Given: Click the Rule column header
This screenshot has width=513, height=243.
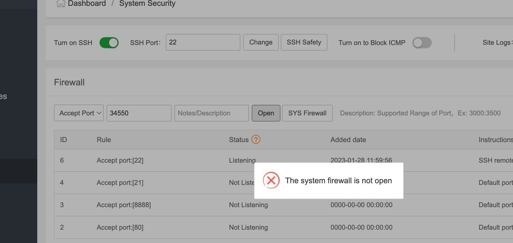Looking at the screenshot, I should 104,140.
